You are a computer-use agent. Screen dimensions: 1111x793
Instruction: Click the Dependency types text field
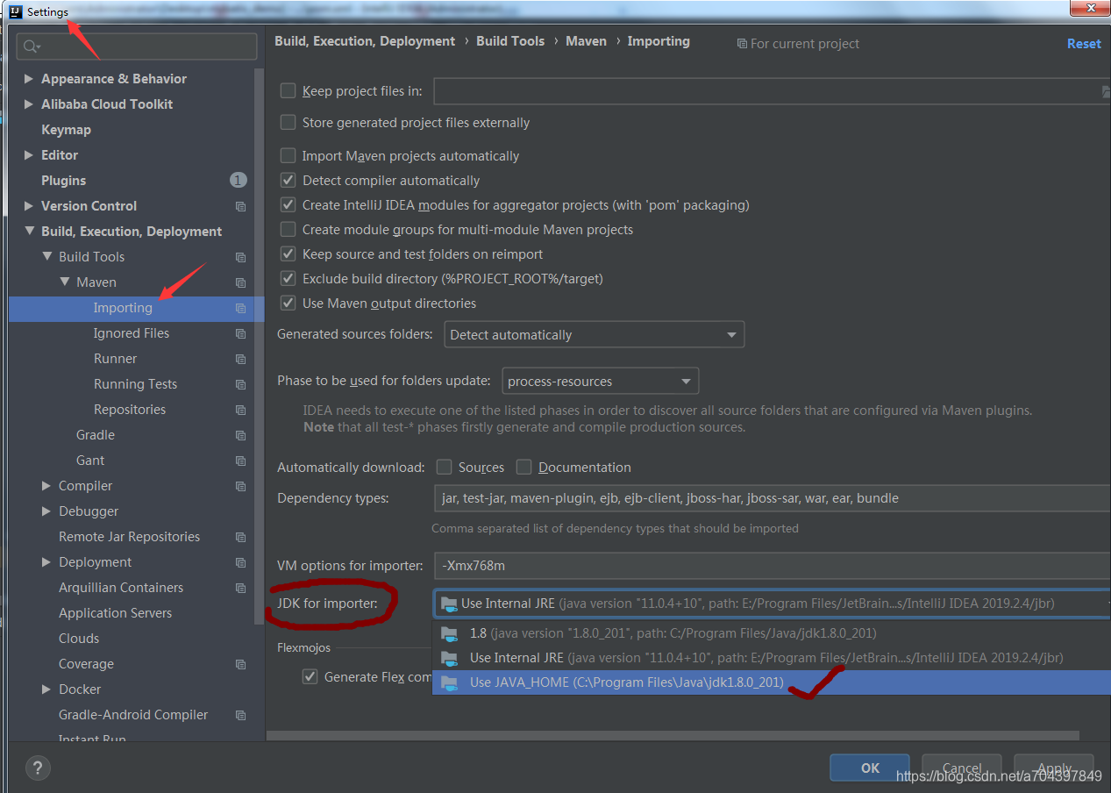[x=772, y=498]
